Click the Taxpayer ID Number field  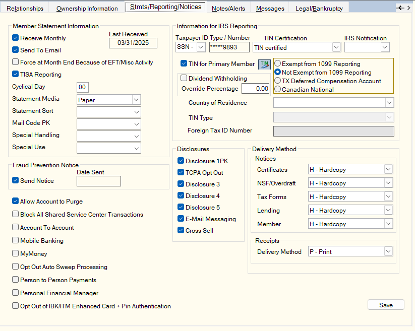(229, 47)
